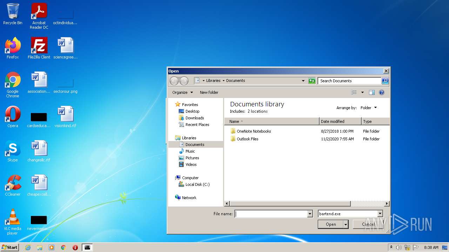The width and height of the screenshot is (449, 252).
Task: Sort files by the Name column header
Action: 272,121
